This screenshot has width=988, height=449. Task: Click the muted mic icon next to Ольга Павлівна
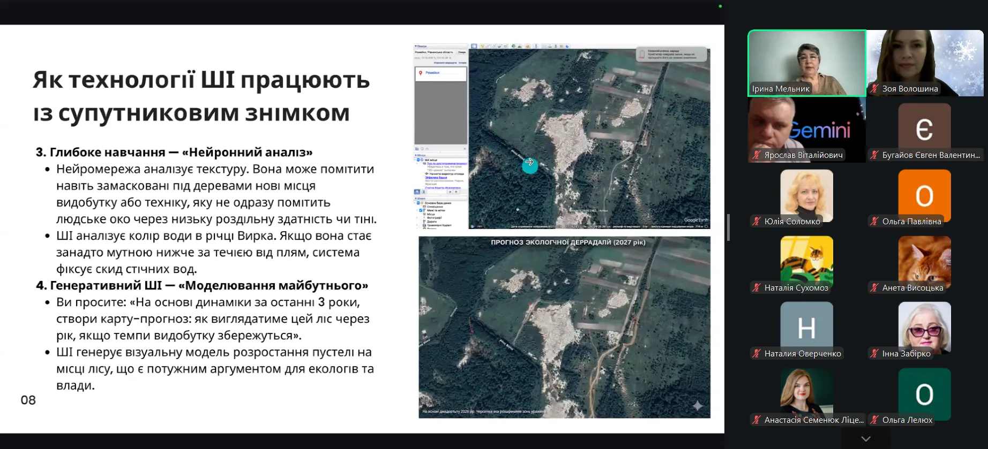click(874, 221)
